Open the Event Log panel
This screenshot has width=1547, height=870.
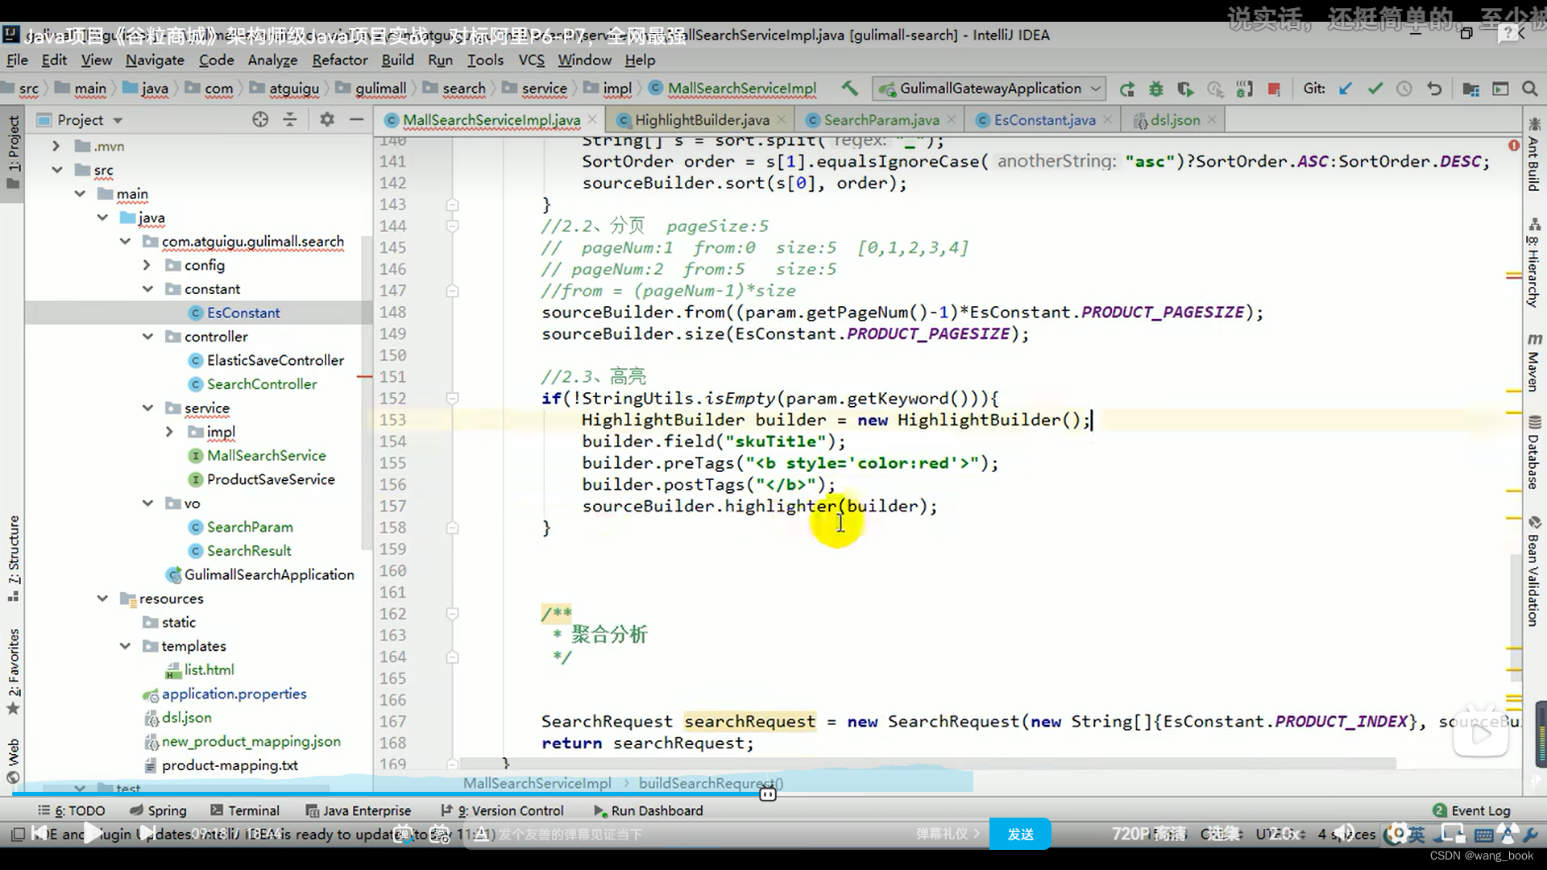point(1480,810)
